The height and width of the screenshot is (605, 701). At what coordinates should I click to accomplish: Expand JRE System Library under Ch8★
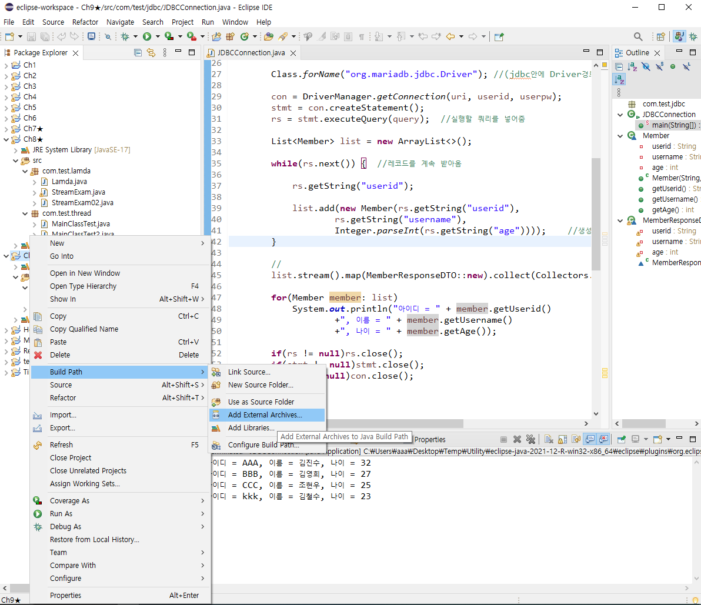(x=16, y=150)
